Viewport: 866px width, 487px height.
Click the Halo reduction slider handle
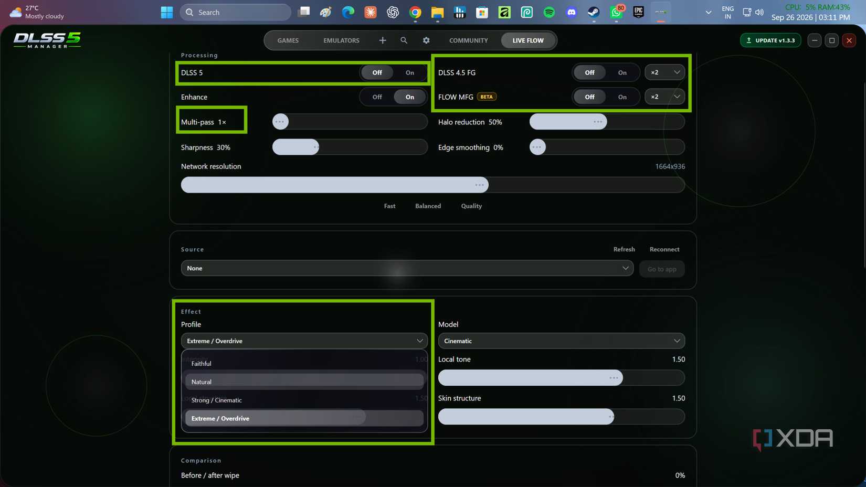pyautogui.click(x=598, y=122)
